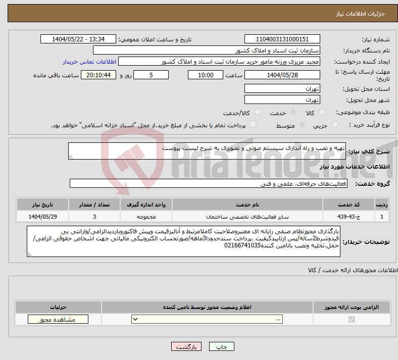Click the الزامی بودن ارائه مجوز header
The width and height of the screenshot is (398, 360).
coord(352,307)
